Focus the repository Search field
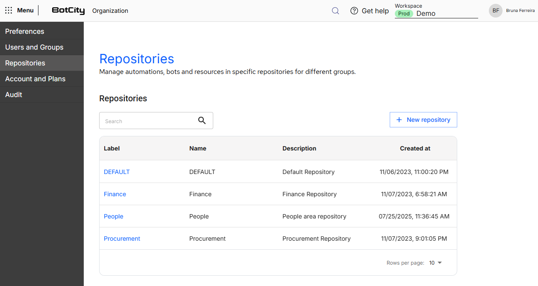 tap(156, 121)
